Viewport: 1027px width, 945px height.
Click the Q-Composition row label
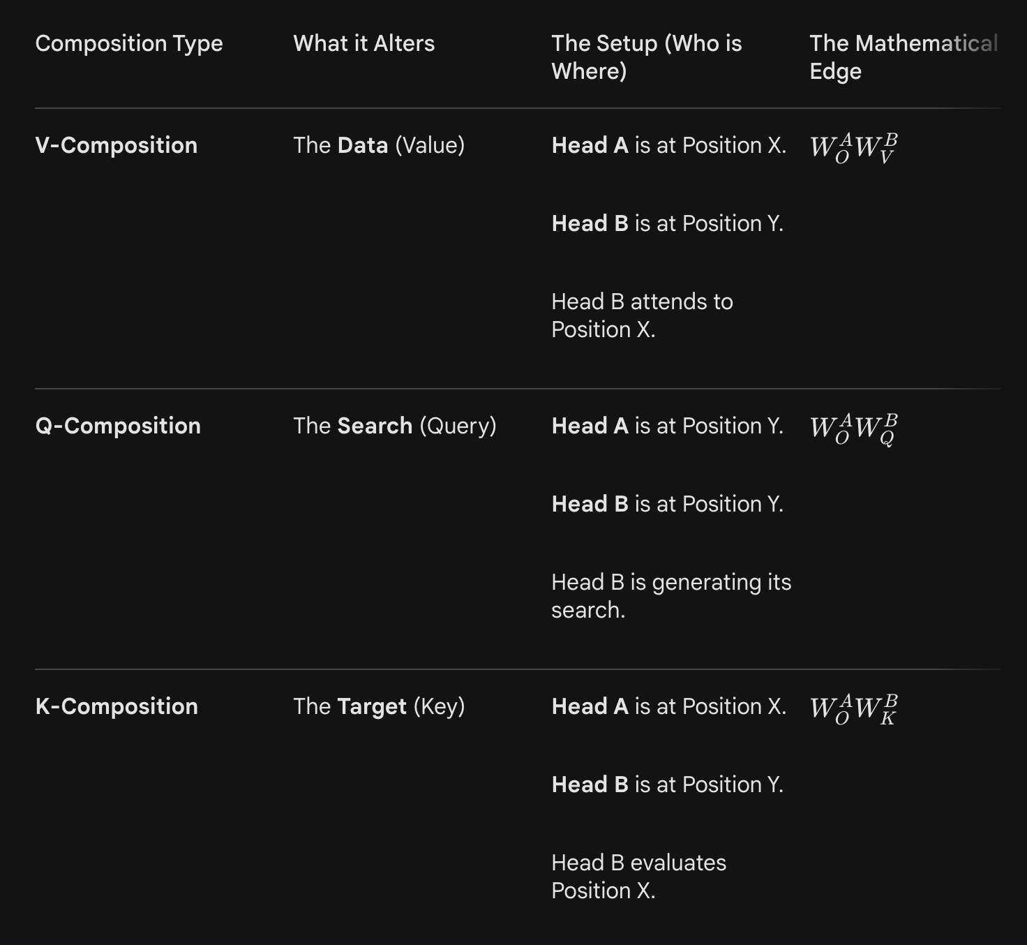pos(118,426)
